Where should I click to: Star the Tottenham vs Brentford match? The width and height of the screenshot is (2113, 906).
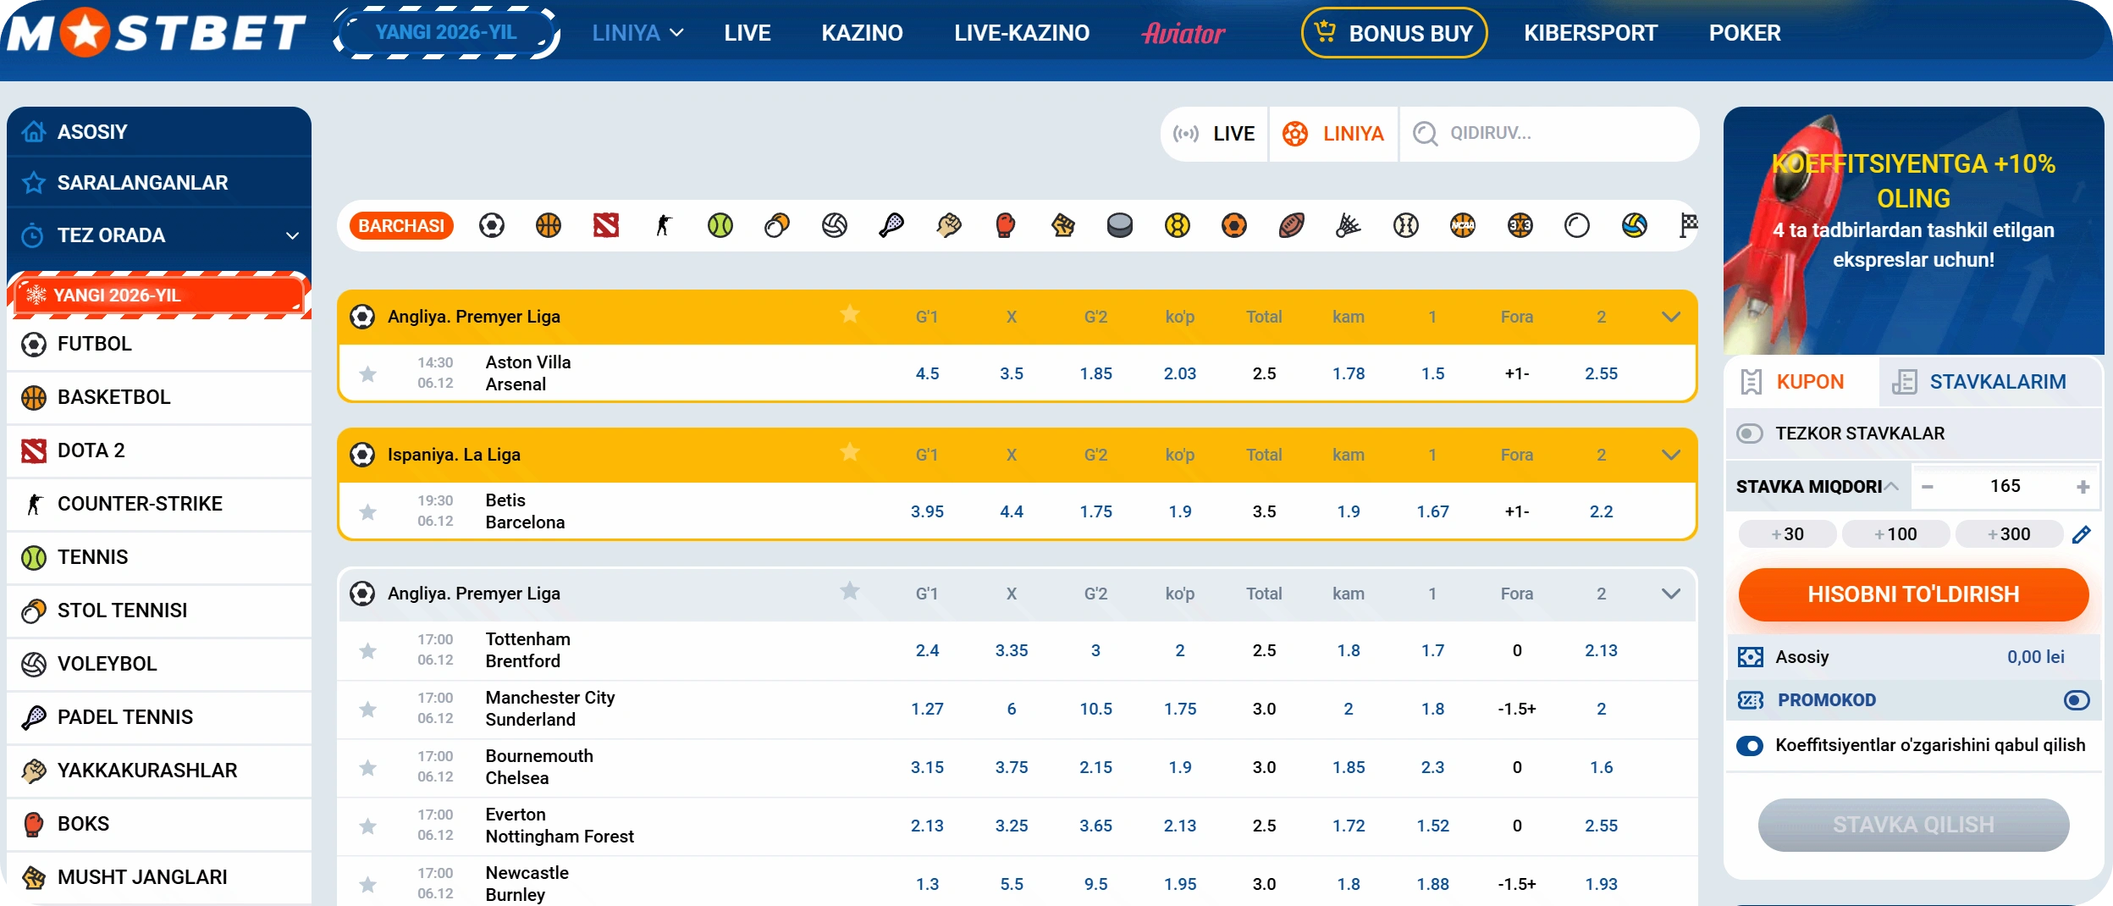click(367, 650)
